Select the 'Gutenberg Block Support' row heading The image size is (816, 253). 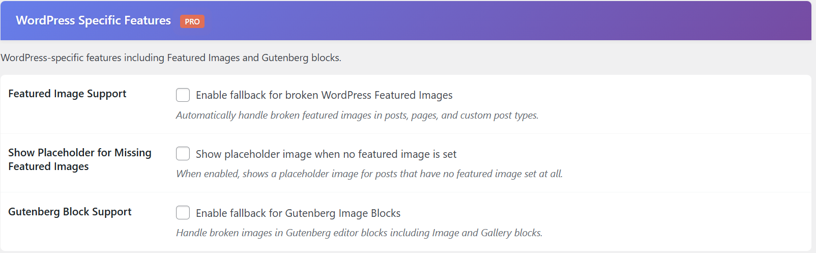pos(70,212)
